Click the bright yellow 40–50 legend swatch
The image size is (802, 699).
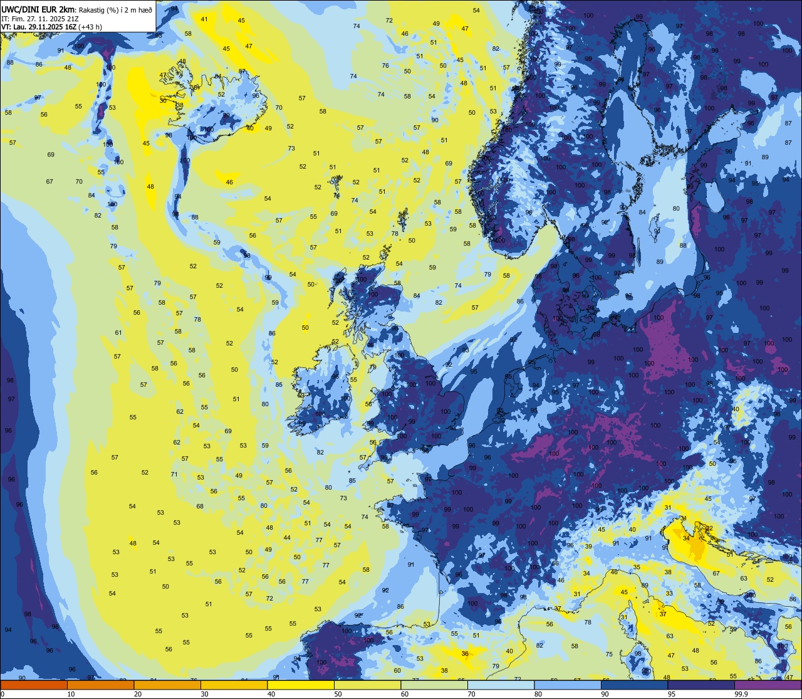coord(301,685)
